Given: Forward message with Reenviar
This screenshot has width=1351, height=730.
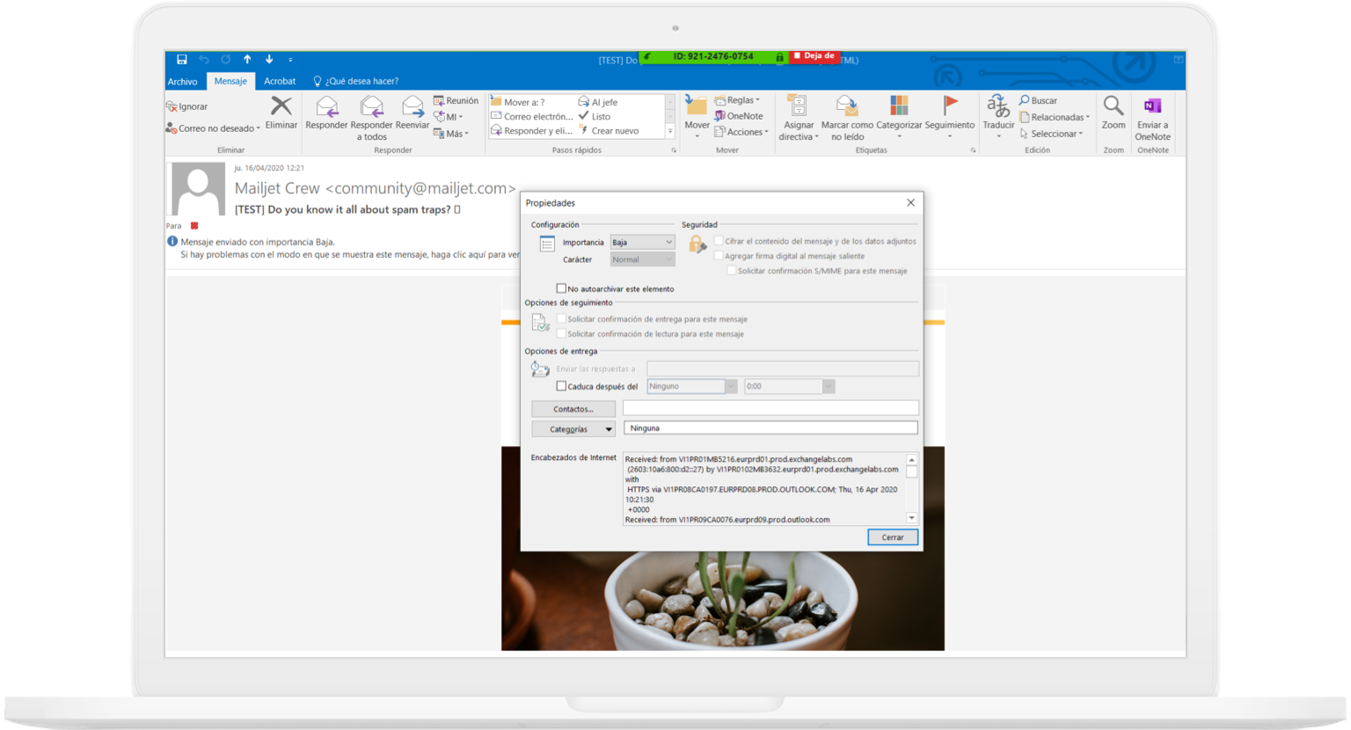Looking at the screenshot, I should point(413,113).
